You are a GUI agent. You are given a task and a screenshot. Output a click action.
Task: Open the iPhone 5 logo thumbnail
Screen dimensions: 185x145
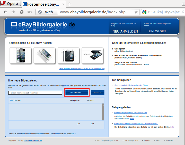92,55
